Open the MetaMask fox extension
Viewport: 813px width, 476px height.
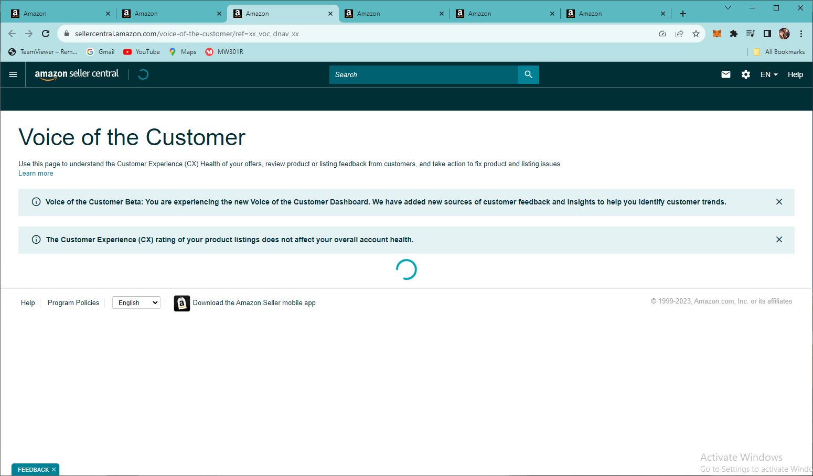tap(717, 34)
